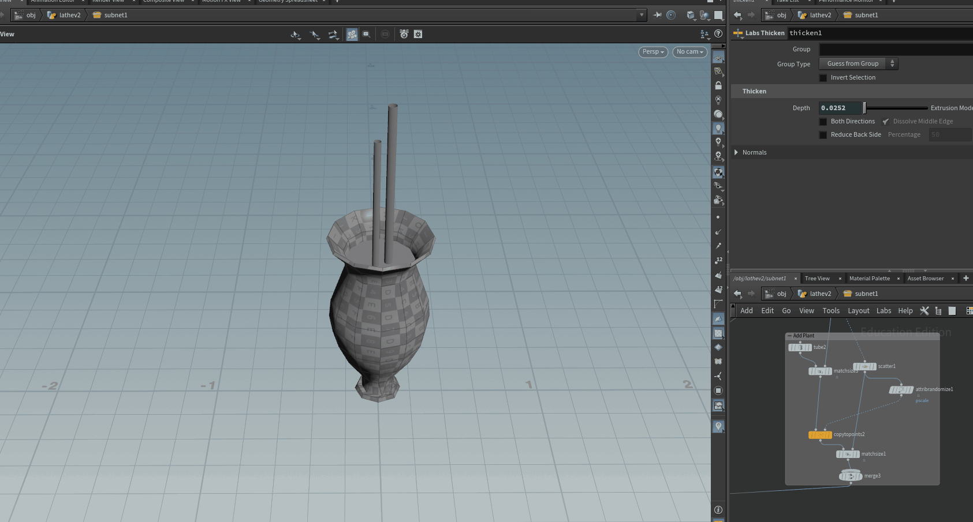Enable the Invert Selection checkbox
Viewport: 973px width, 522px height.
823,78
